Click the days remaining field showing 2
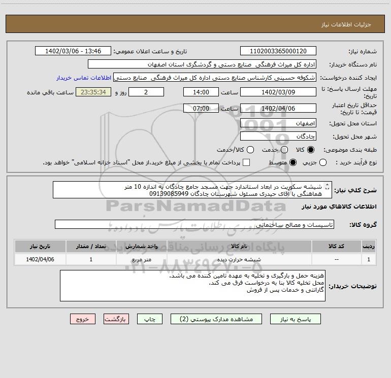The width and height of the screenshot is (391, 378). pyautogui.click(x=146, y=92)
